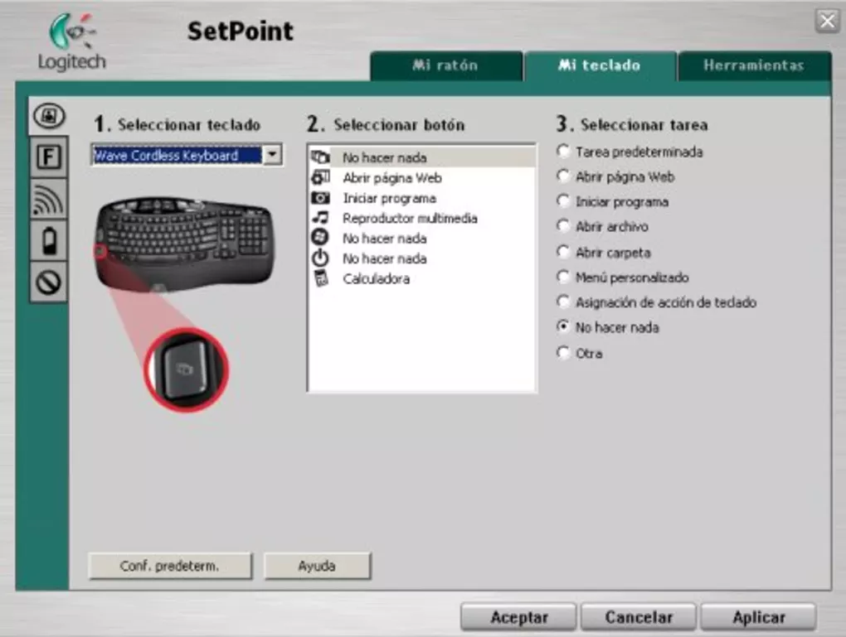Click the disable keys icon in the sidebar
Viewport: 846px width, 637px height.
click(x=47, y=283)
